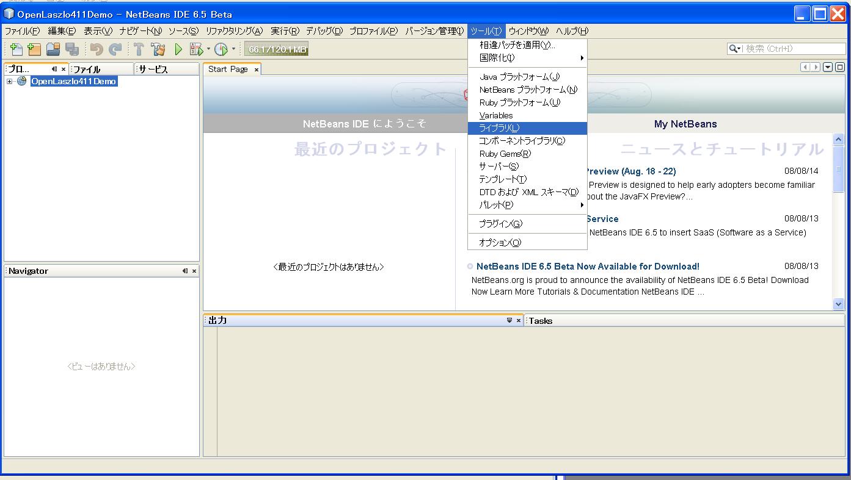851x480 pixels.
Task: Click the New File toolbar icon
Action: [x=16, y=49]
